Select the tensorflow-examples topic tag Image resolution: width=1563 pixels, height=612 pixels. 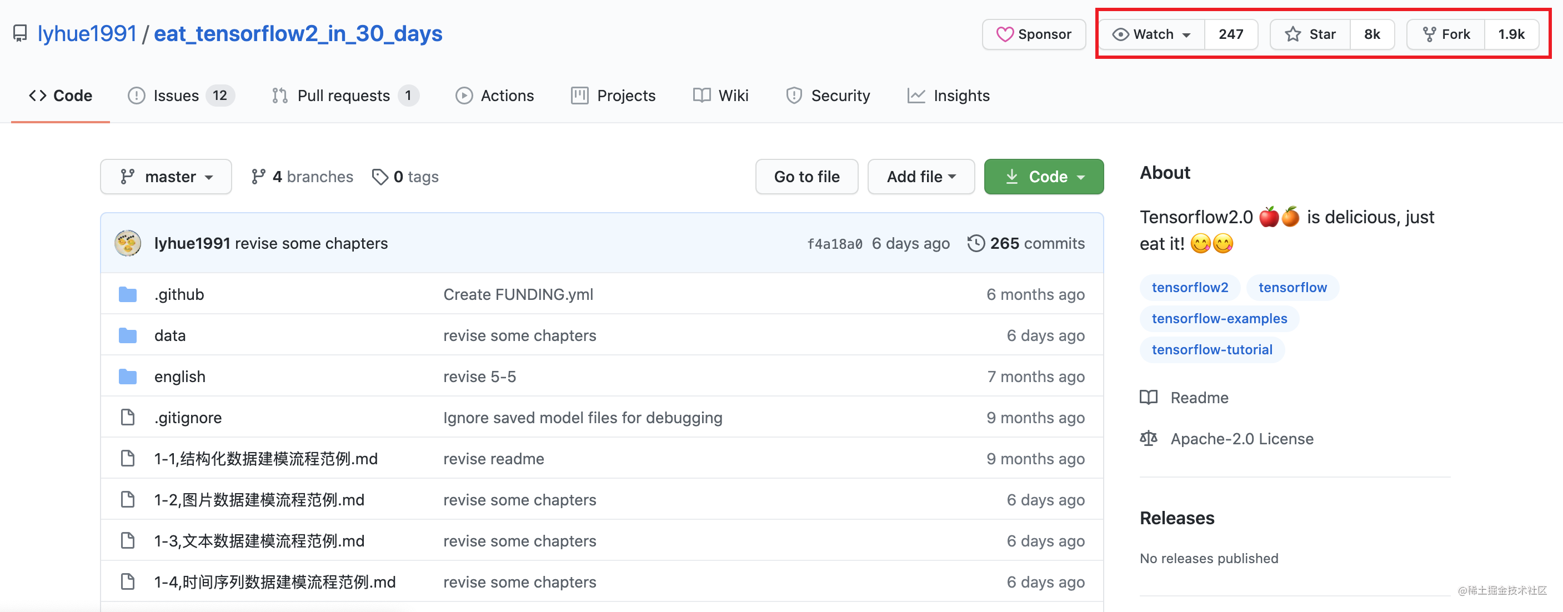pos(1219,318)
